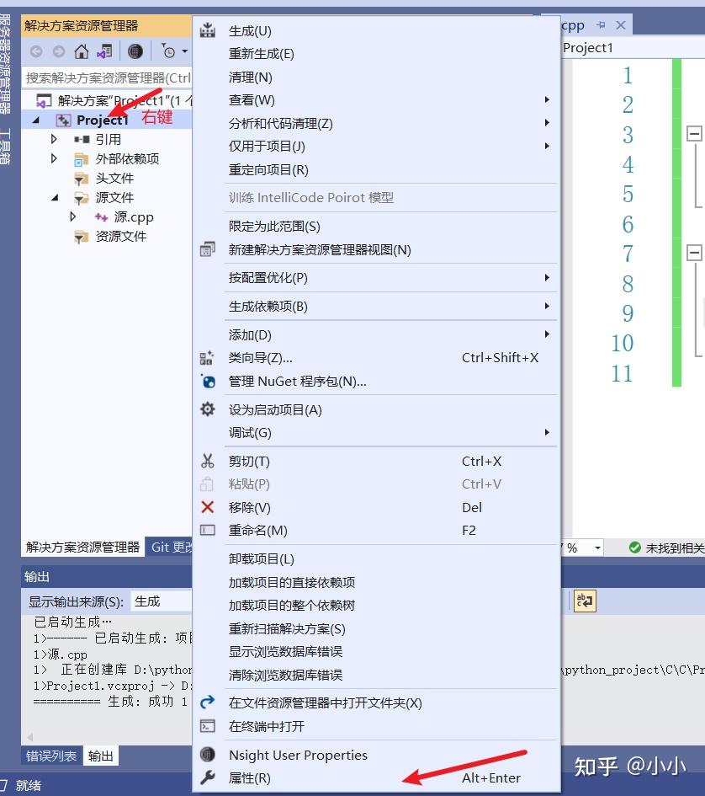The image size is (705, 796).
Task: Expand the 外部依赖项 tree node
Action: click(54, 158)
